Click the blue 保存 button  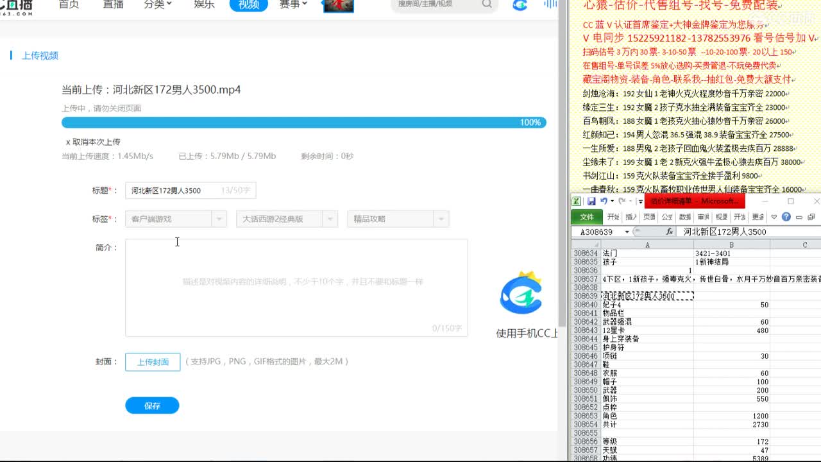pos(152,406)
